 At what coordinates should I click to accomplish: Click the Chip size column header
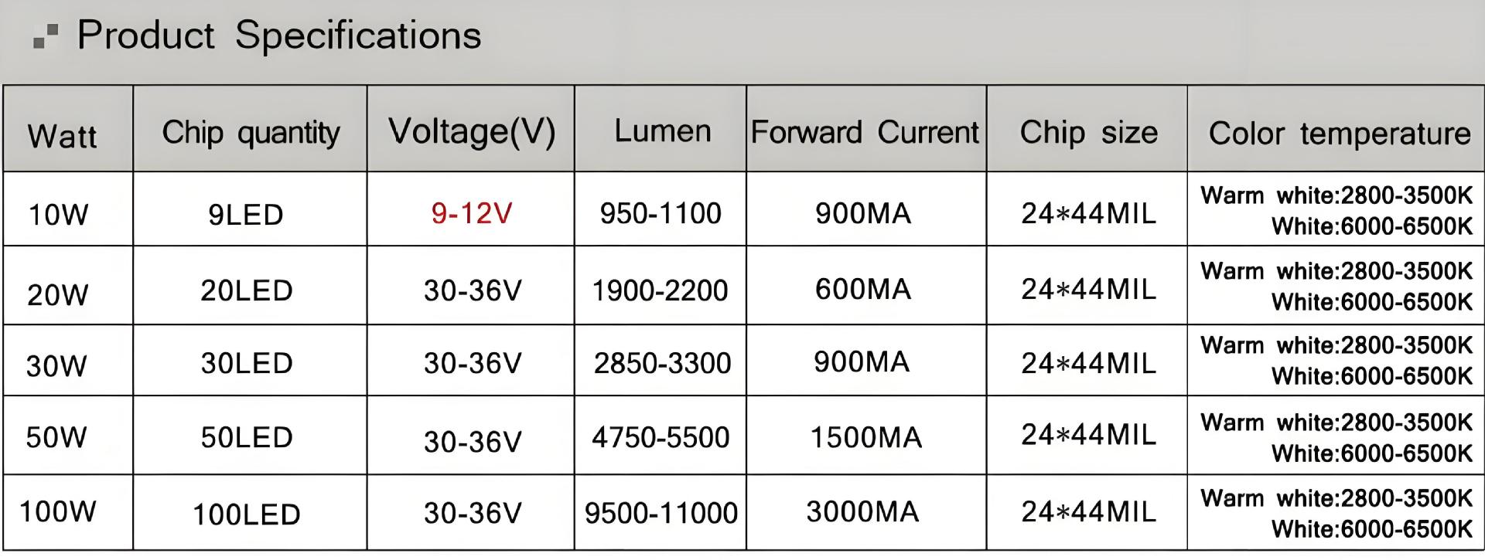pos(1088,132)
